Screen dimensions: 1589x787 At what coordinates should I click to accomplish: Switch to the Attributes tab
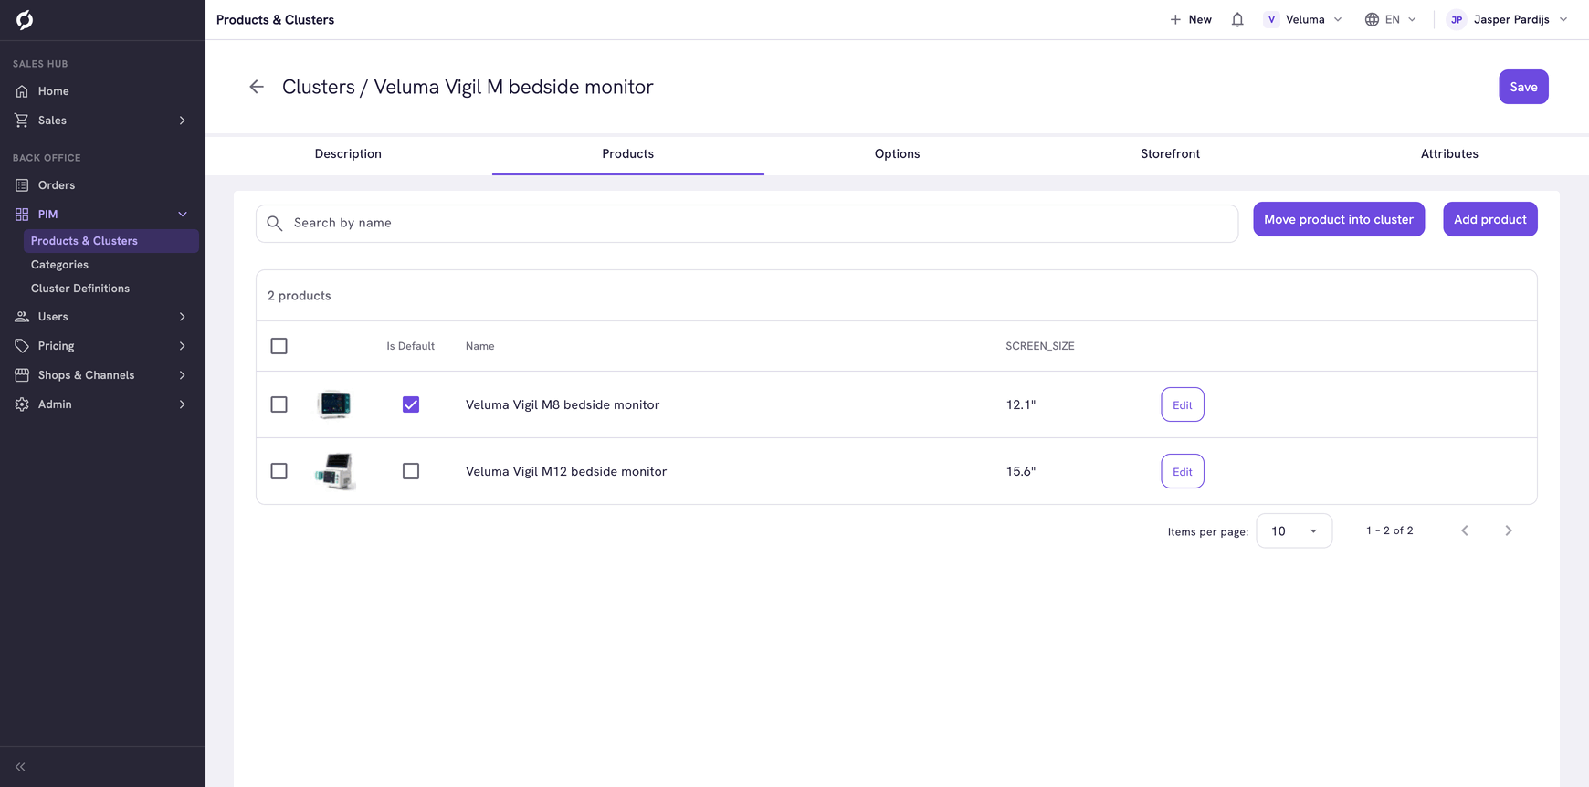[1449, 154]
